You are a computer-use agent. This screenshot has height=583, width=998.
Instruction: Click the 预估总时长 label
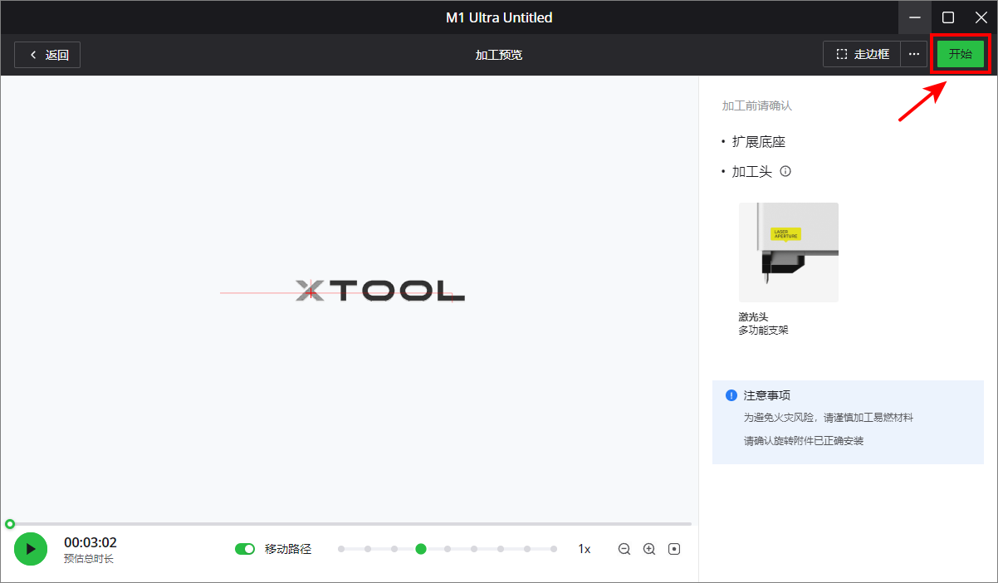(89, 559)
